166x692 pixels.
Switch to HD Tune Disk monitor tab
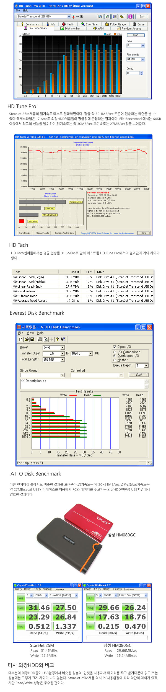(x=70, y=28)
